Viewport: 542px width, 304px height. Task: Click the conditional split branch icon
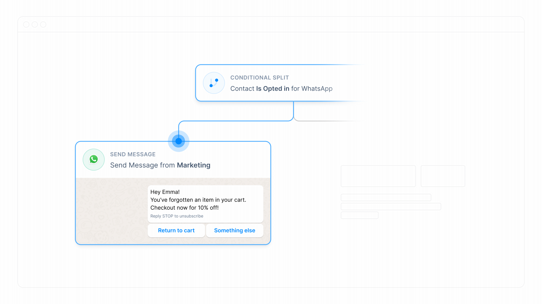214,83
